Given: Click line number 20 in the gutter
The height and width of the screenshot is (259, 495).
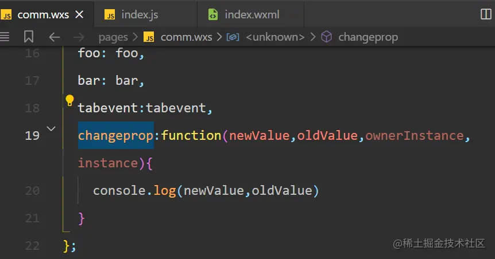Looking at the screenshot, I should coord(32,191).
